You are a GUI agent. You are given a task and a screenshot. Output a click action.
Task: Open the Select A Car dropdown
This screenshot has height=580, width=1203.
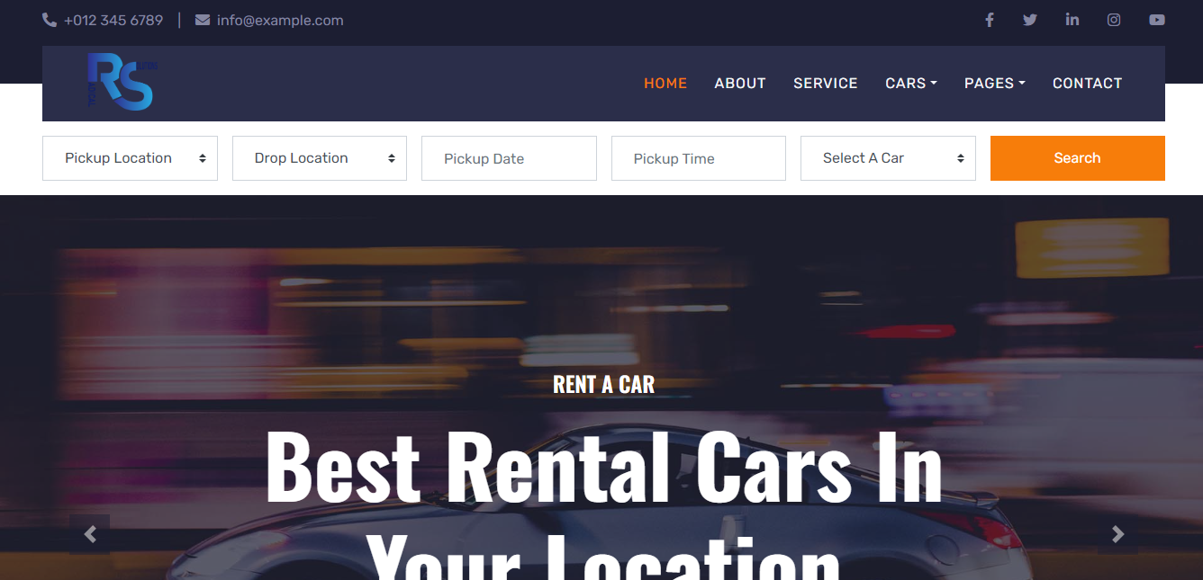pyautogui.click(x=888, y=158)
